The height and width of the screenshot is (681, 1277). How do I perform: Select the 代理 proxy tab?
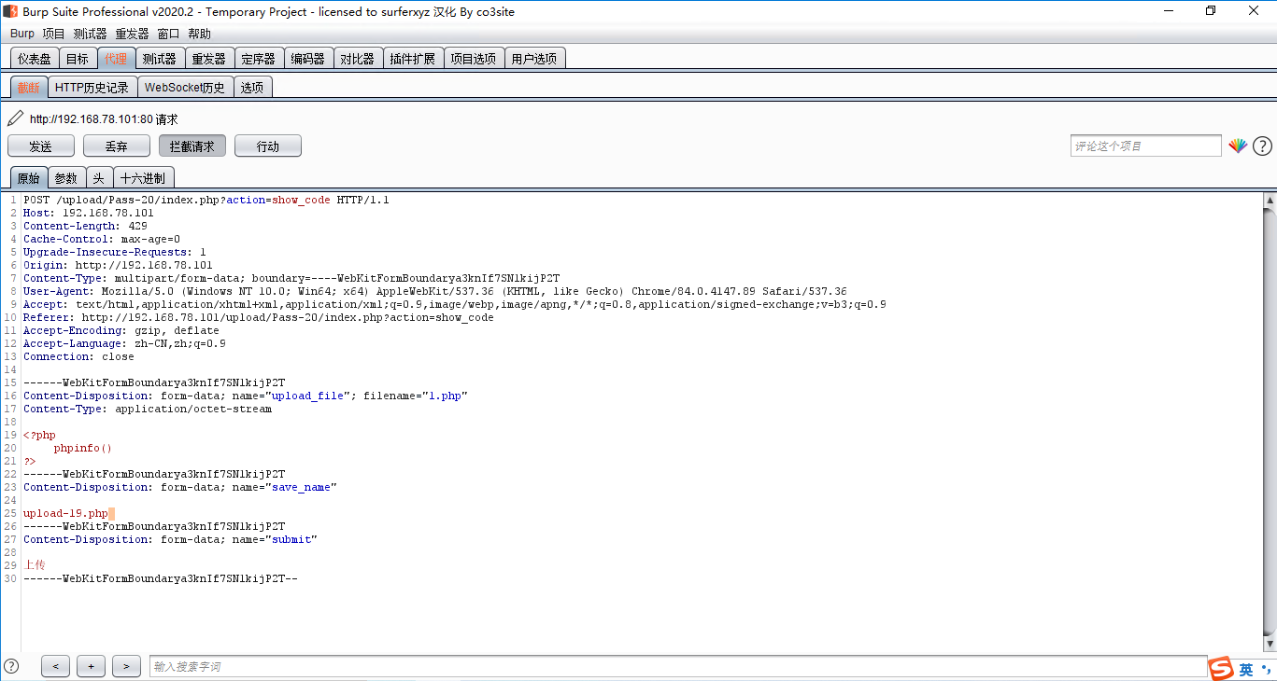pyautogui.click(x=116, y=58)
